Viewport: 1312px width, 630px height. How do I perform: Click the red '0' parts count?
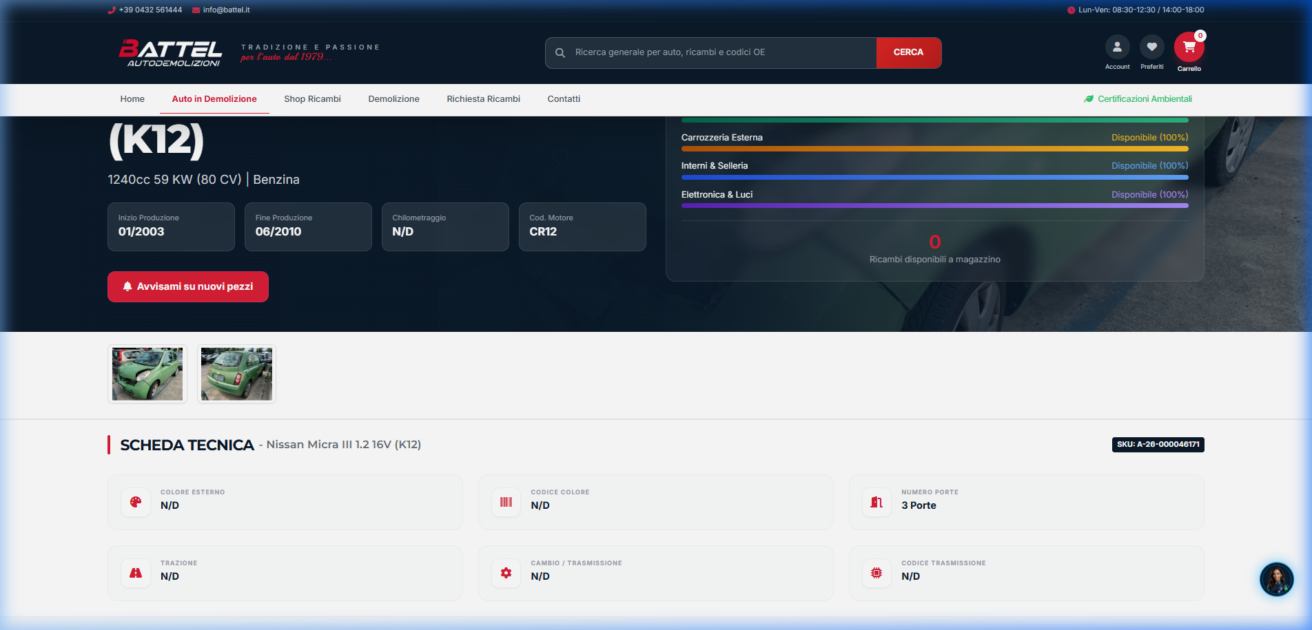[x=934, y=242]
